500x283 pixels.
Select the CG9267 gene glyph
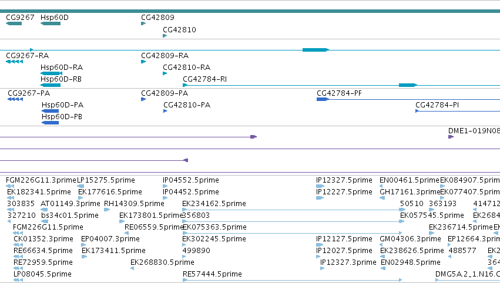coord(14,23)
